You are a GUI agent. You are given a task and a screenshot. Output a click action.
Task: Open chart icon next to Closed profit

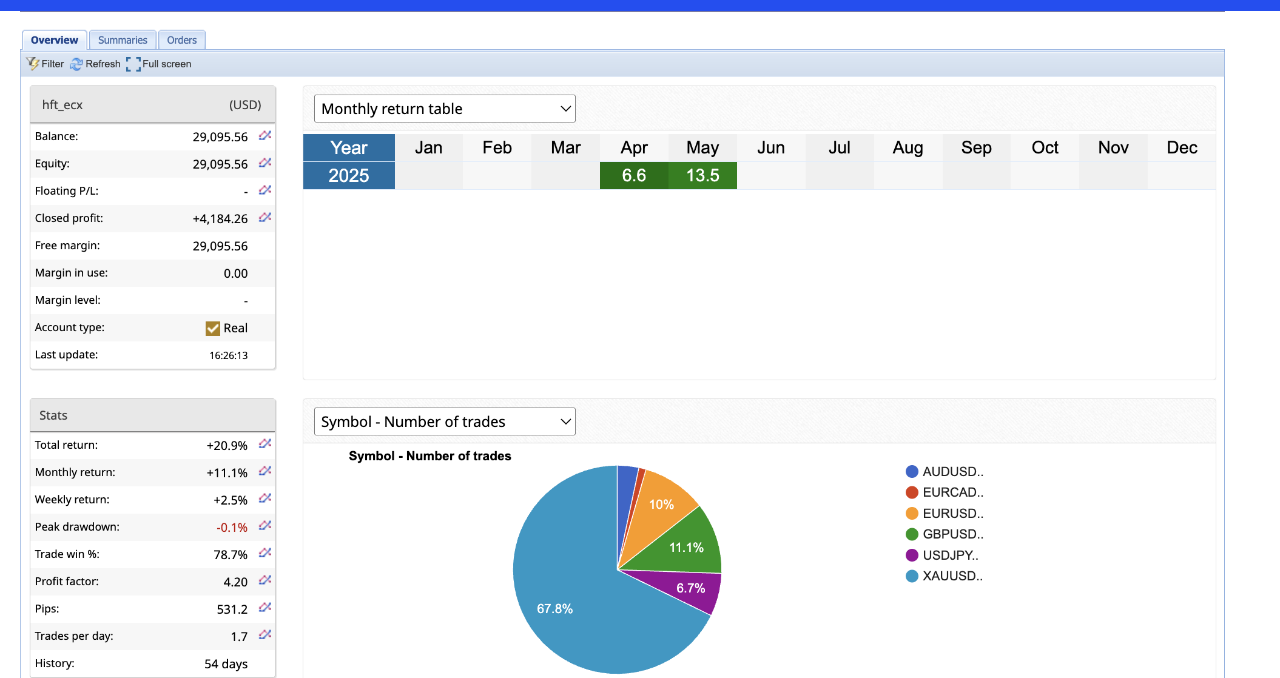265,218
